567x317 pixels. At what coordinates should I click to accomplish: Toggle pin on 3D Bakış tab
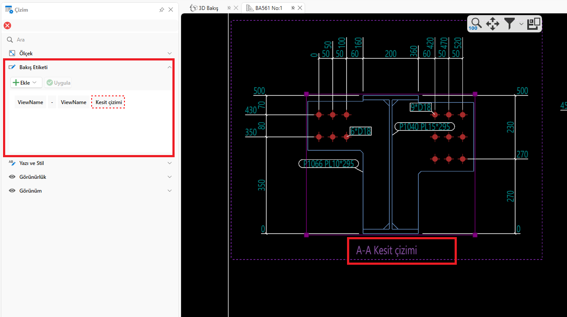click(x=229, y=8)
